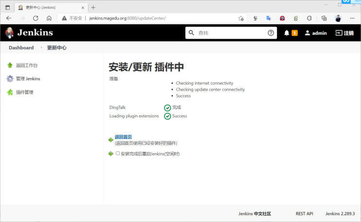Click the orange notification count badge
The height and width of the screenshot is (222, 361).
coord(294,33)
